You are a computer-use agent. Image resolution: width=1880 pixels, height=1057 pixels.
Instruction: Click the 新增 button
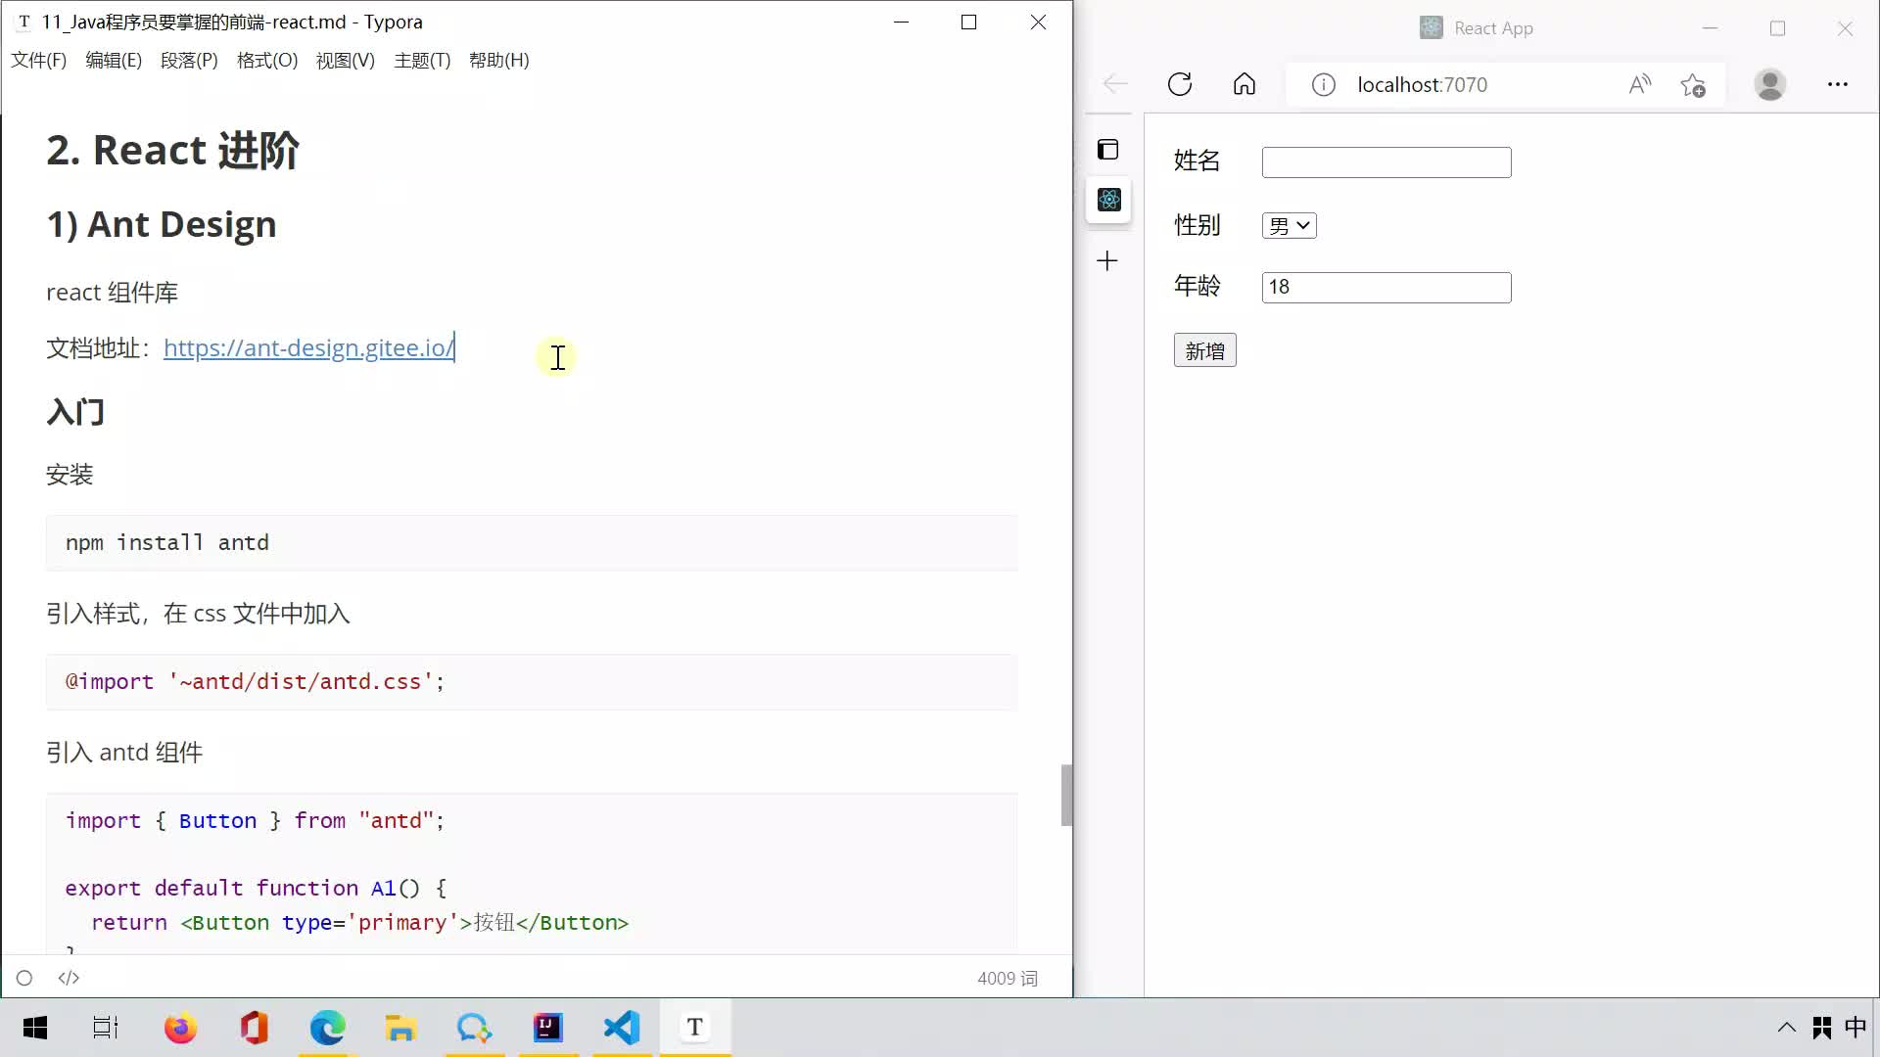click(1205, 350)
